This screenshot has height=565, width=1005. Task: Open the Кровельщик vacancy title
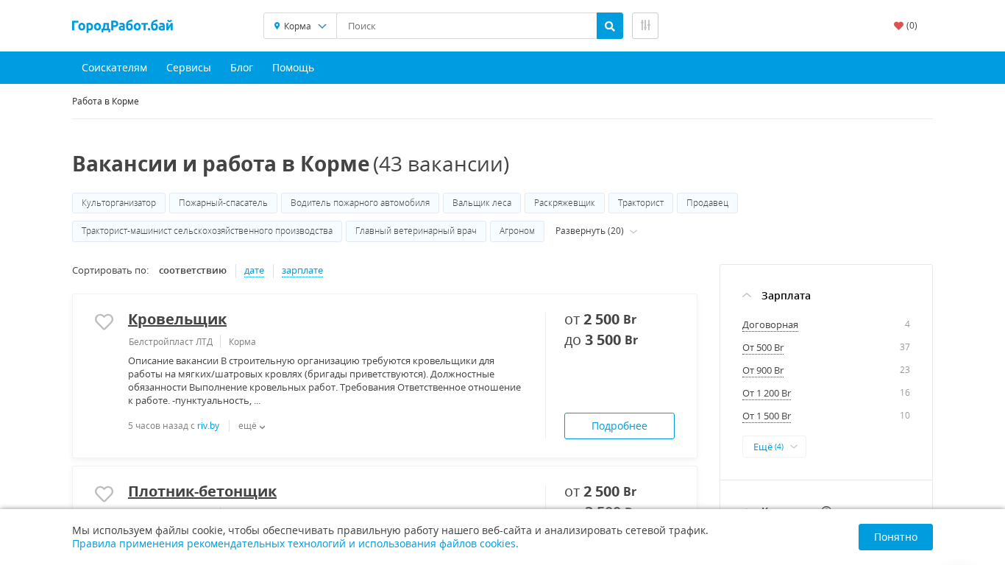(177, 319)
